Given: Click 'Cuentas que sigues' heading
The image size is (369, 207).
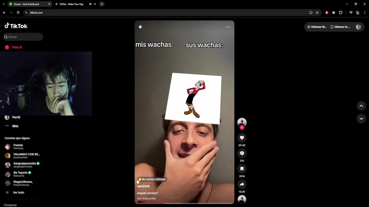Looking at the screenshot, I should coord(17,138).
